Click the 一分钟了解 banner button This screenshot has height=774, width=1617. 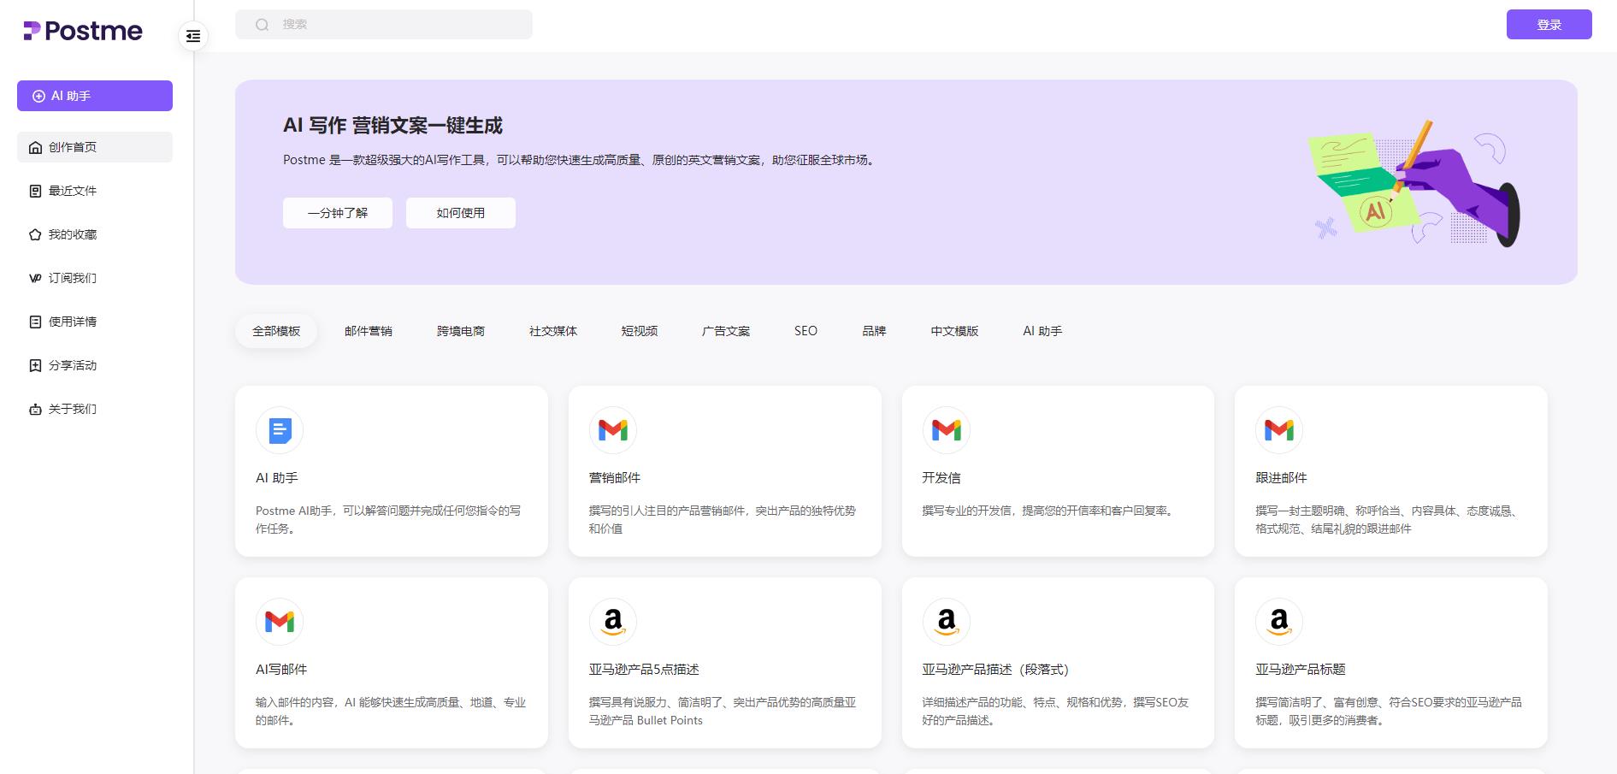coord(338,213)
